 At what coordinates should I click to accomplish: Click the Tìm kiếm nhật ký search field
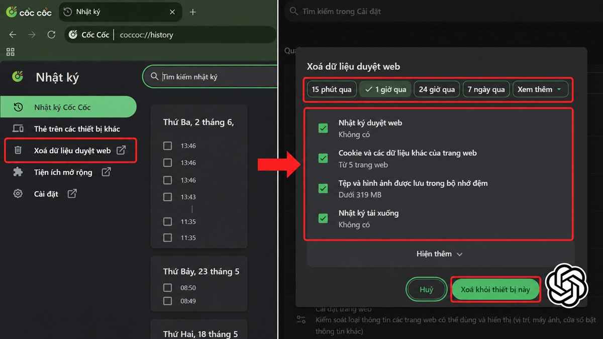coord(210,77)
